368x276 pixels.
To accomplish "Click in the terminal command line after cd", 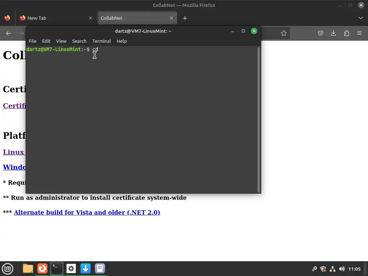I will pos(99,49).
